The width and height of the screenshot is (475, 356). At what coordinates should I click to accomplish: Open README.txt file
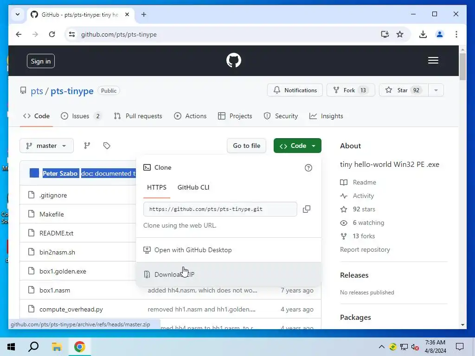56,234
